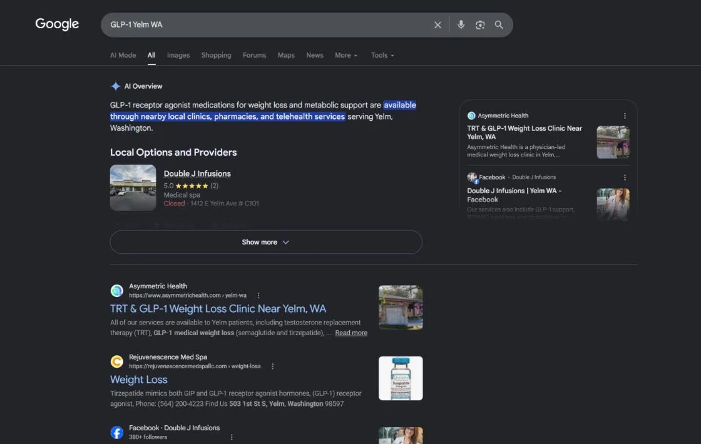Image resolution: width=701 pixels, height=444 pixels.
Task: Click Facebook profile icon in side panel
Action: (472, 178)
